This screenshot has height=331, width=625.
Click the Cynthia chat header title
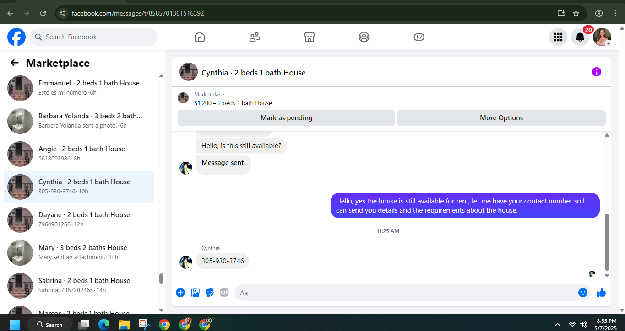pos(253,73)
